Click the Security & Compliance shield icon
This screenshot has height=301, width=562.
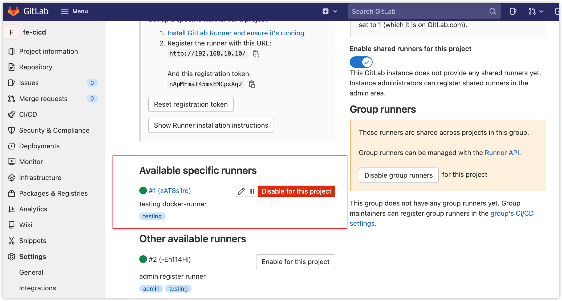(11, 130)
